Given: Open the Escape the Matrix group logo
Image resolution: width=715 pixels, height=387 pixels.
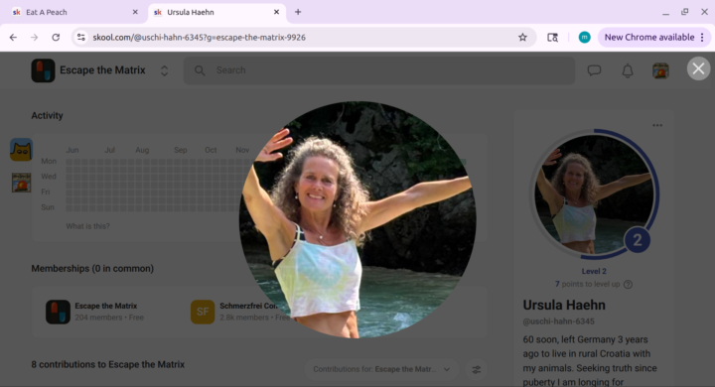Looking at the screenshot, I should tap(43, 70).
